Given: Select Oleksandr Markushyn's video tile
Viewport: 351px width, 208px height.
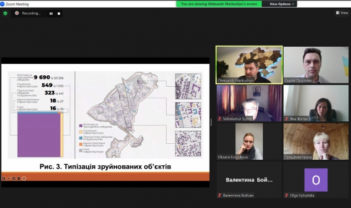Looking at the screenshot, I should (x=249, y=65).
